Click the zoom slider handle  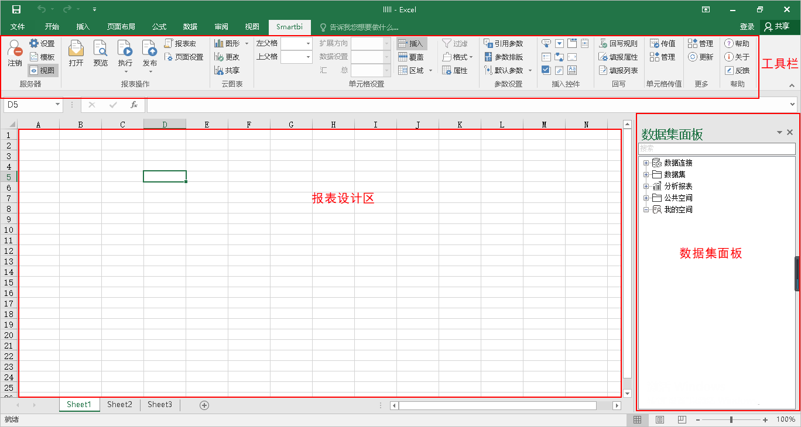[731, 420]
